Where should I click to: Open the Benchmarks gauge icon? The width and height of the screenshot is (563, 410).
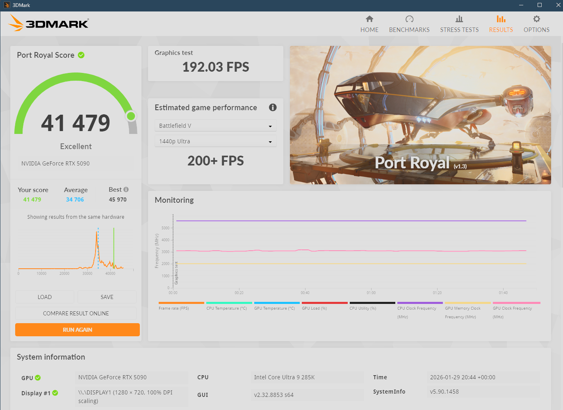pyautogui.click(x=409, y=19)
